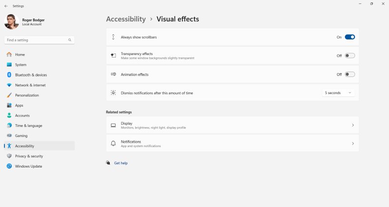Open Windows Update label
The height and width of the screenshot is (207, 389).
point(29,166)
